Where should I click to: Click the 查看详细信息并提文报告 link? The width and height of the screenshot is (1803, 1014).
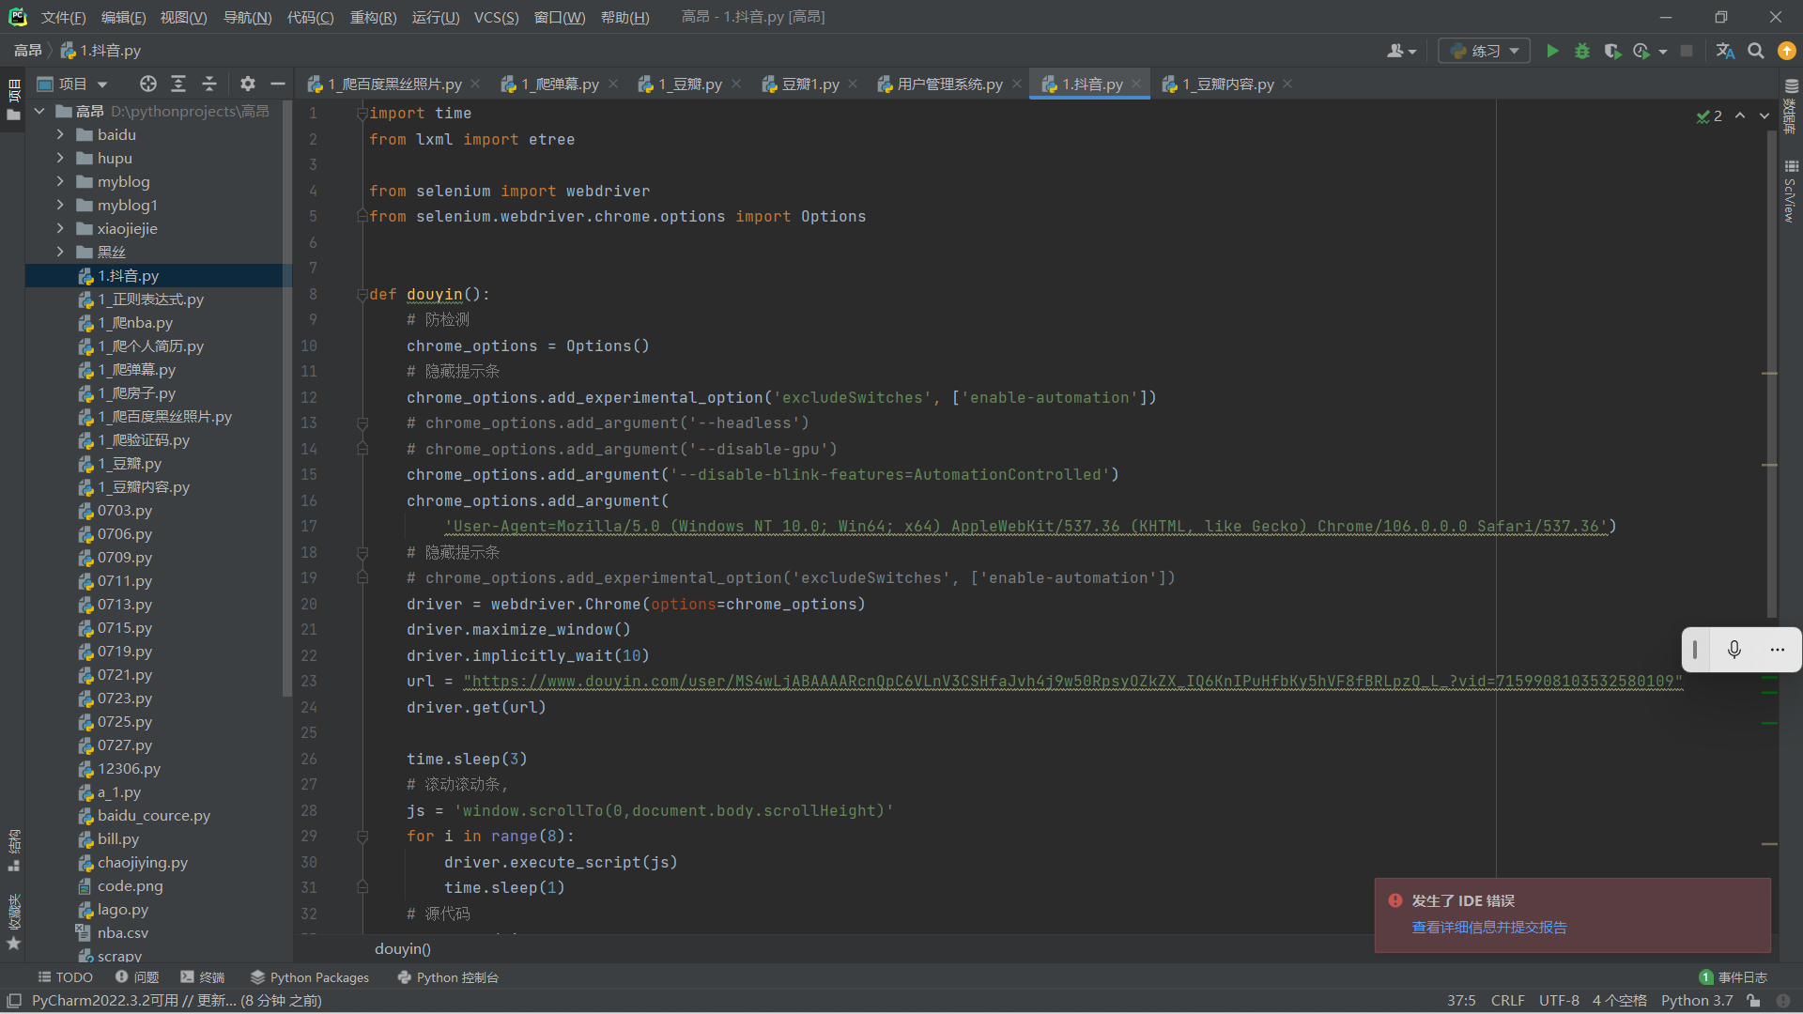coord(1489,926)
